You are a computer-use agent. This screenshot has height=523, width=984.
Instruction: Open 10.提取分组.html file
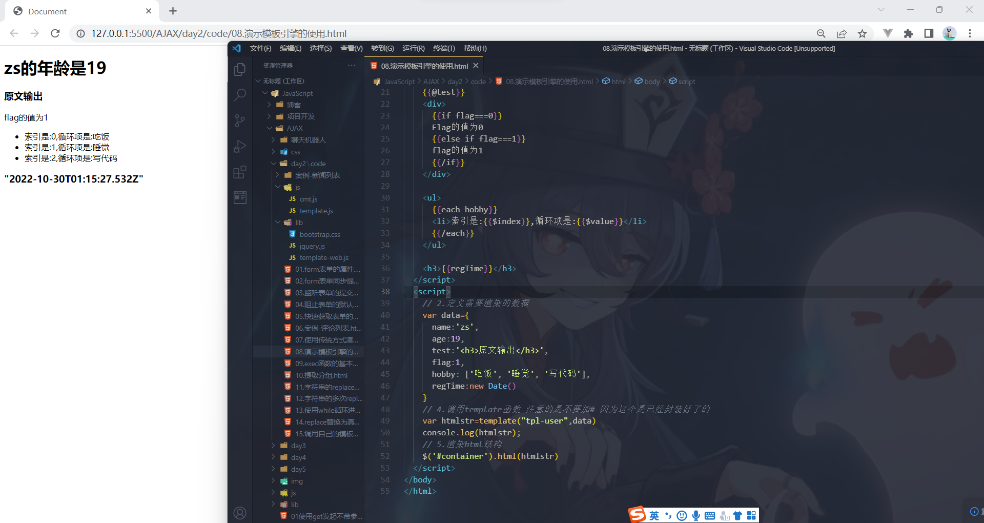pyautogui.click(x=308, y=375)
